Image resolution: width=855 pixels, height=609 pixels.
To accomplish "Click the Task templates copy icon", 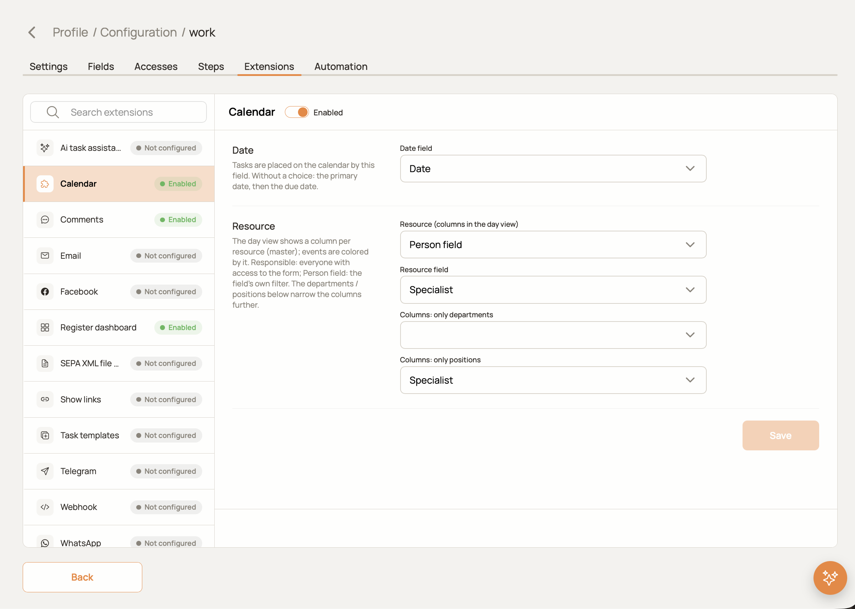I will click(45, 435).
